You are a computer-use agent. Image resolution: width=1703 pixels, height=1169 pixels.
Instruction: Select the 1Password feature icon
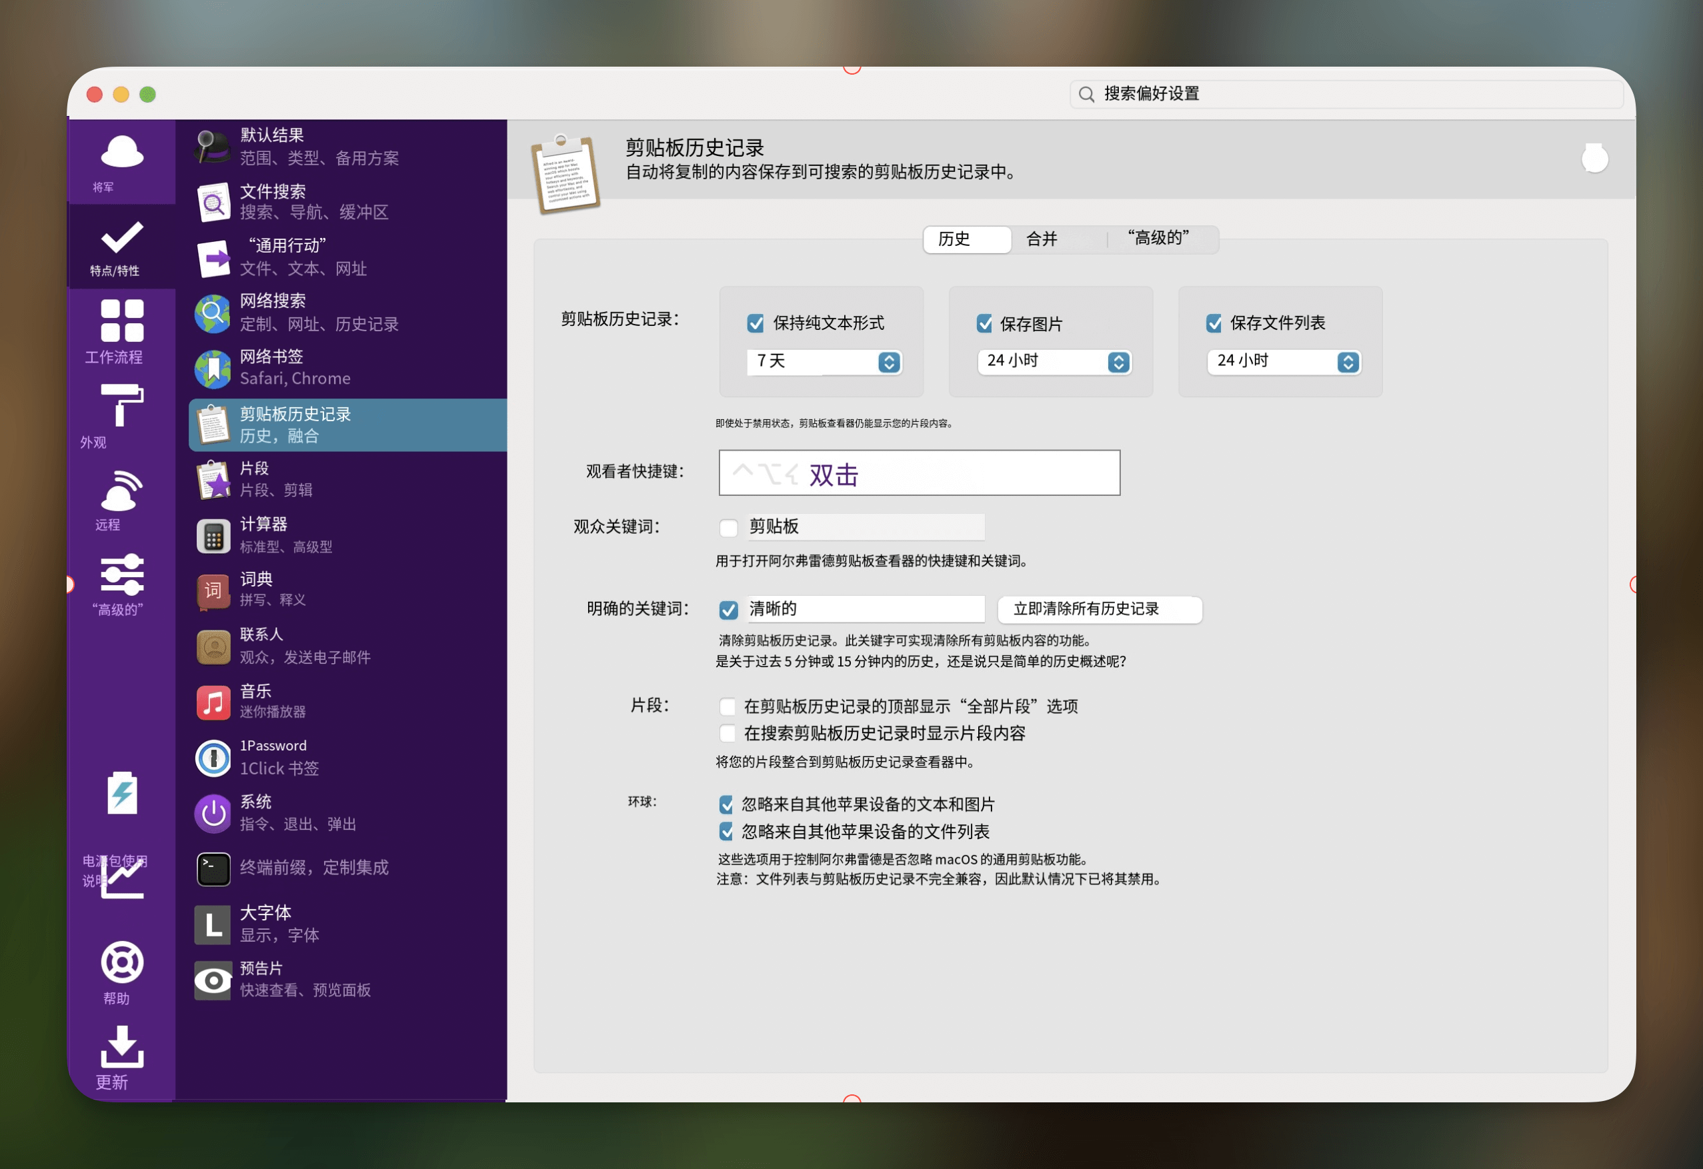click(213, 757)
